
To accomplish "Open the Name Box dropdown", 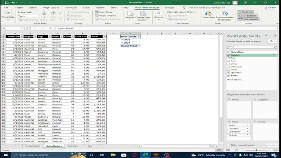I will coord(22,29).
